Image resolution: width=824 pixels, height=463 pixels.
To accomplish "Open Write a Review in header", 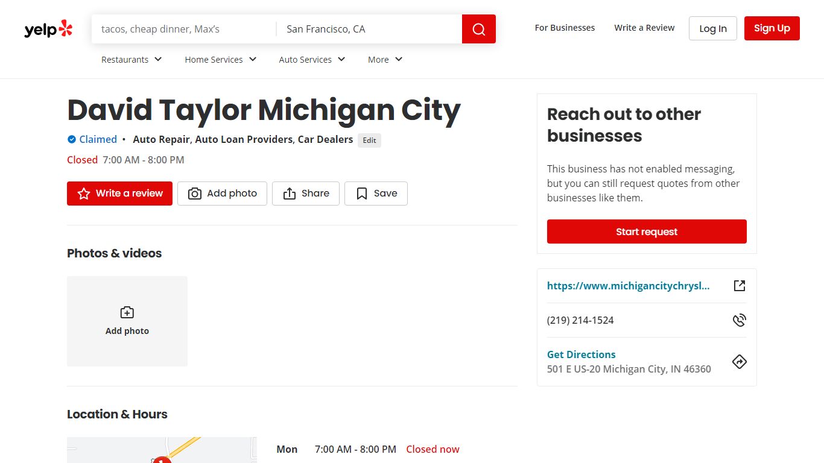I will [x=644, y=28].
